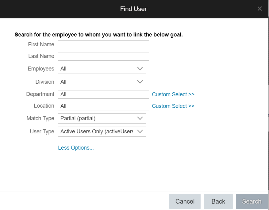
Task: Open Custom Select for Department
Action: point(173,94)
